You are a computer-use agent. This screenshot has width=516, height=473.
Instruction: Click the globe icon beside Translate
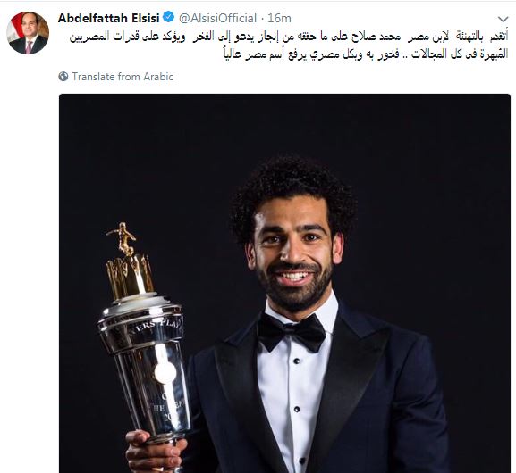63,77
